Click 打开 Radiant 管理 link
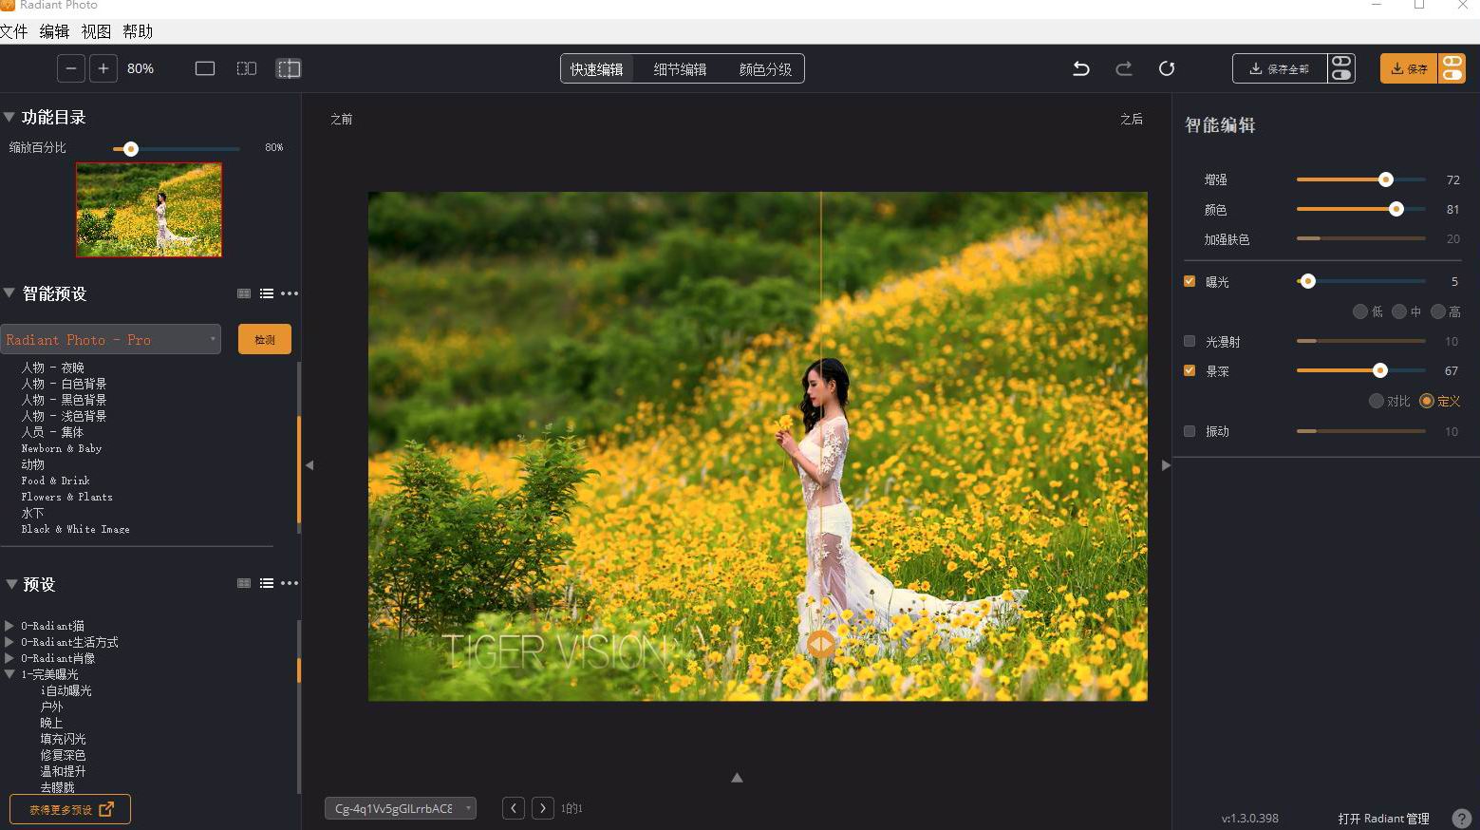This screenshot has height=830, width=1480. pyautogui.click(x=1383, y=819)
